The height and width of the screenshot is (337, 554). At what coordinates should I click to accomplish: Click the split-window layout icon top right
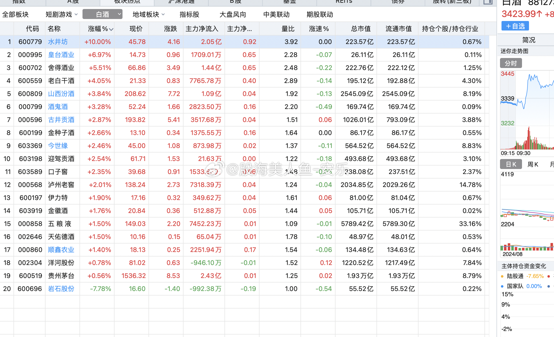coord(487,2)
